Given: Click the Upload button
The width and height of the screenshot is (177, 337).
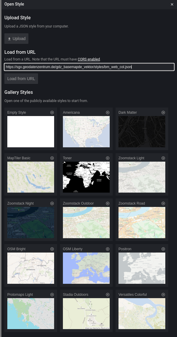Looking at the screenshot, I should coord(16,39).
